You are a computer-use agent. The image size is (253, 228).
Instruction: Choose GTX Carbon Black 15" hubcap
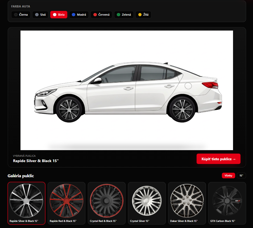coord(227,203)
